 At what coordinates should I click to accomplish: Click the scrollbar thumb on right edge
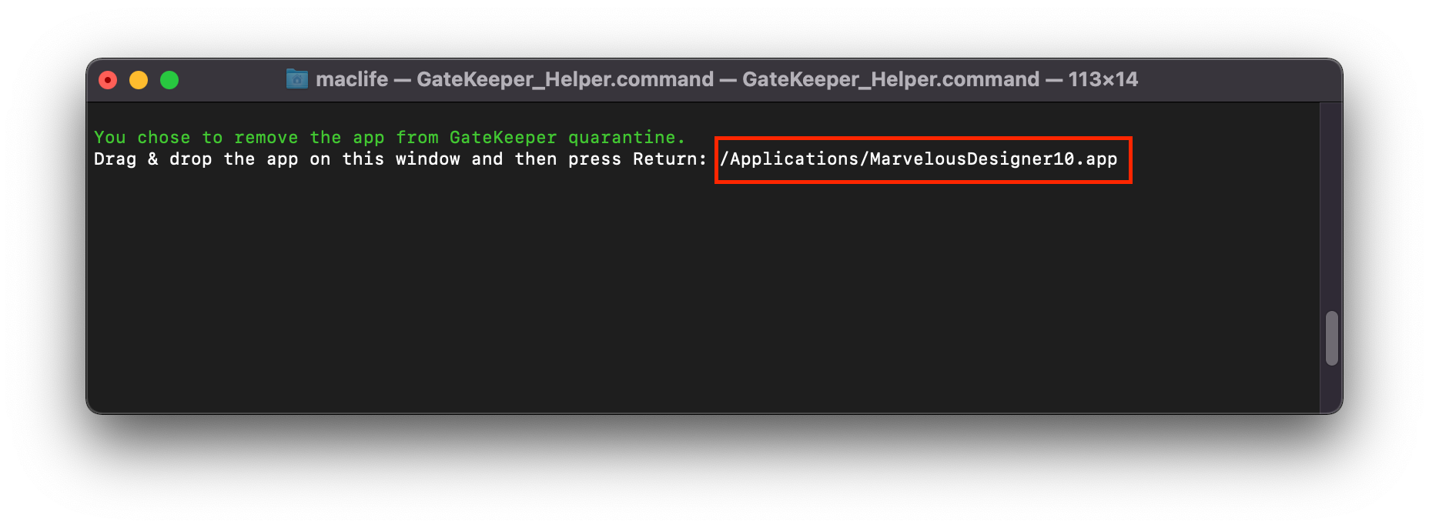point(1332,338)
